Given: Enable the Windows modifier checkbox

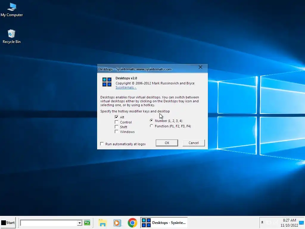Looking at the screenshot, I should coord(116,132).
